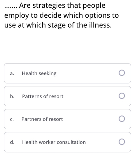Select the Health seeking radio button

[122, 73]
